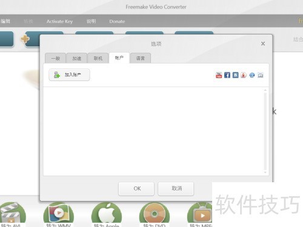This screenshot has width=303, height=227.
Task: Open the 说明 help menu
Action: click(92, 21)
